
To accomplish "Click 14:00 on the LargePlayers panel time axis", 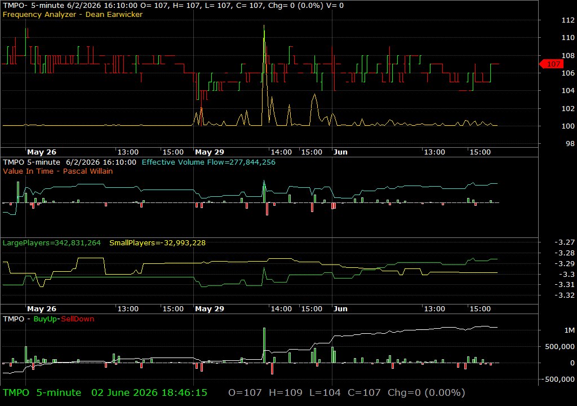I will click(281, 309).
